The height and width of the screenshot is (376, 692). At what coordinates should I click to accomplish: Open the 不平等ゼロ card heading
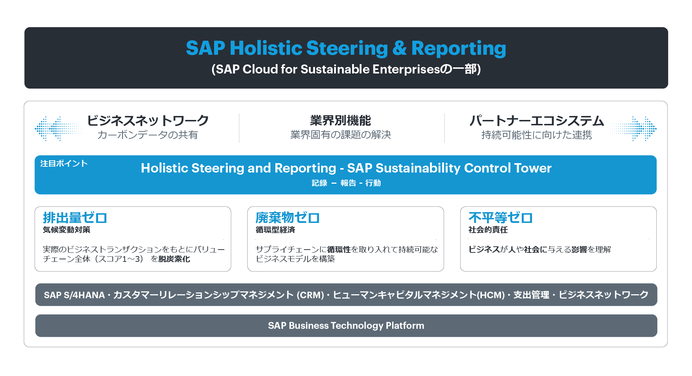[x=501, y=218]
